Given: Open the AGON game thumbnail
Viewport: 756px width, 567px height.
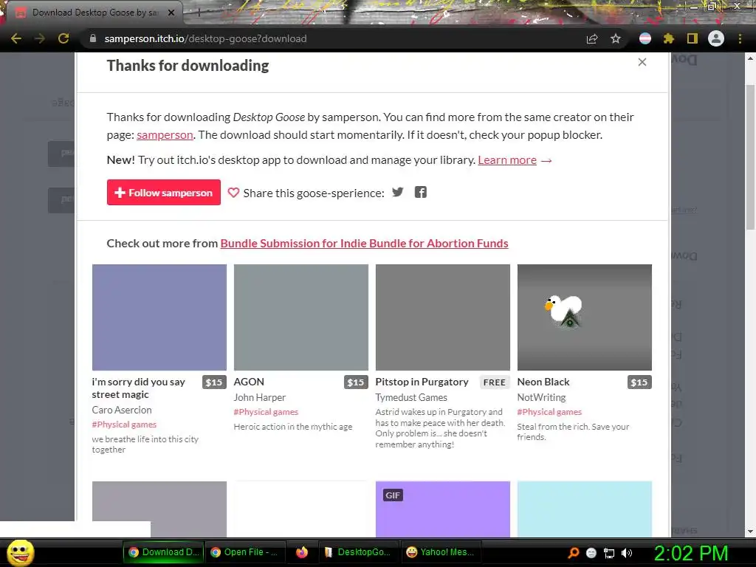Looking at the screenshot, I should click(x=301, y=317).
